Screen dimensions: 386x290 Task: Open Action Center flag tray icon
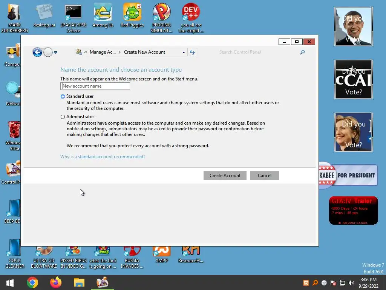333,283
